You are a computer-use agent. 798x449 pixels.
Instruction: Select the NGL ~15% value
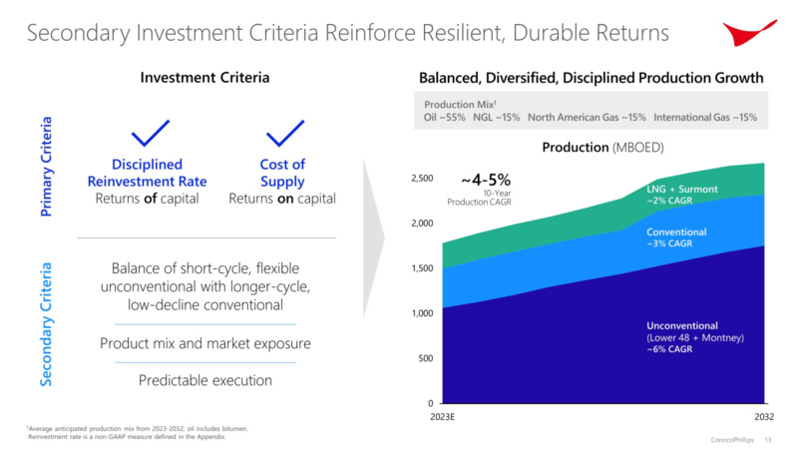[497, 118]
